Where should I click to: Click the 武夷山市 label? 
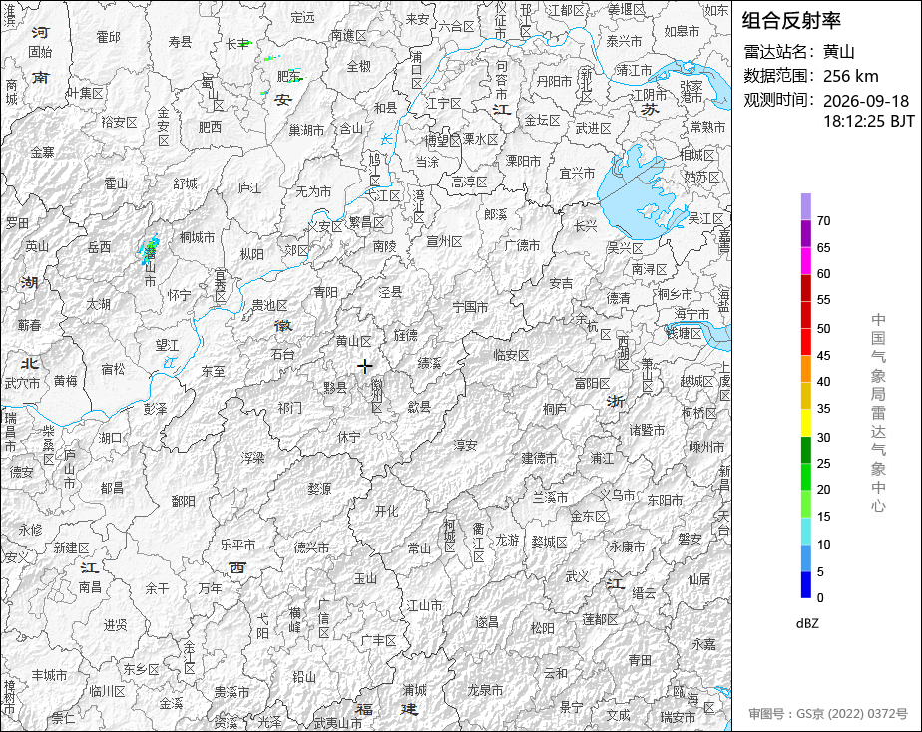338,723
